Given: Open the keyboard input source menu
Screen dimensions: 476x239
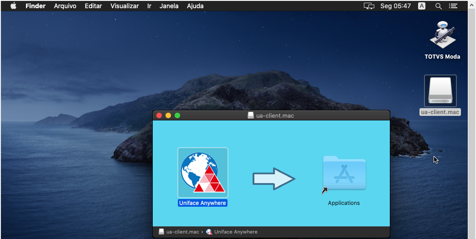Looking at the screenshot, I should coord(422,6).
